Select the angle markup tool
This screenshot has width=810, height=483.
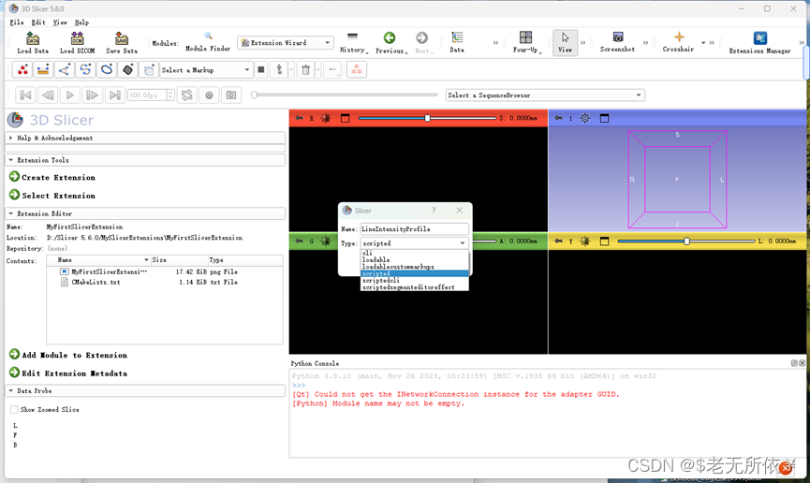[x=64, y=70]
